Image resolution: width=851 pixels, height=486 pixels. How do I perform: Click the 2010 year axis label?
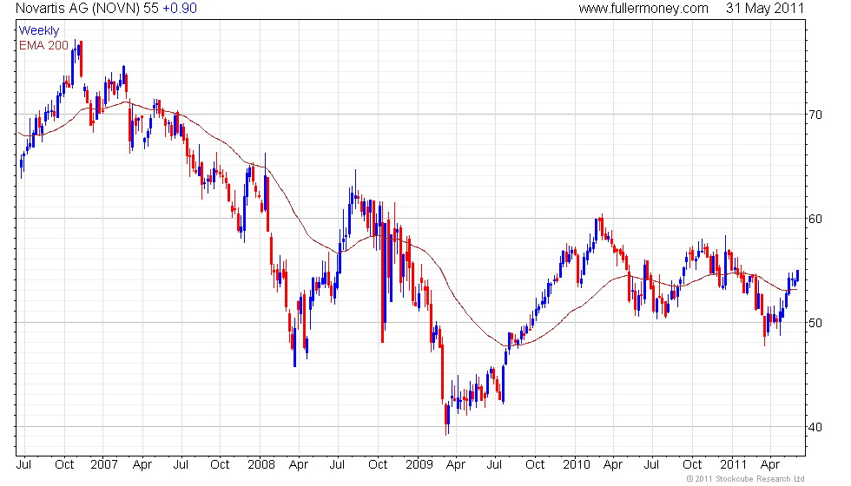click(x=576, y=465)
